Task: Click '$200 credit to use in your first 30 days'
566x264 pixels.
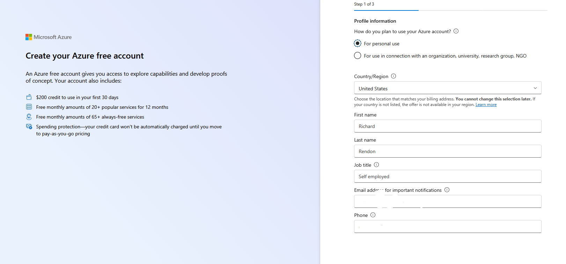Action: pyautogui.click(x=77, y=97)
